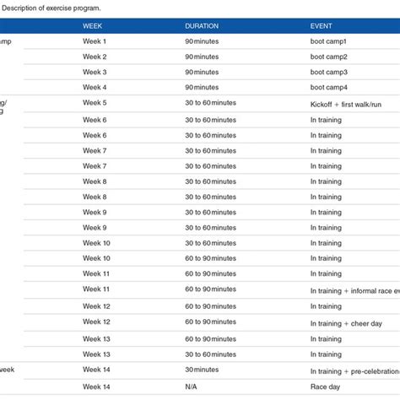Click the EVENT column header

(x=321, y=26)
